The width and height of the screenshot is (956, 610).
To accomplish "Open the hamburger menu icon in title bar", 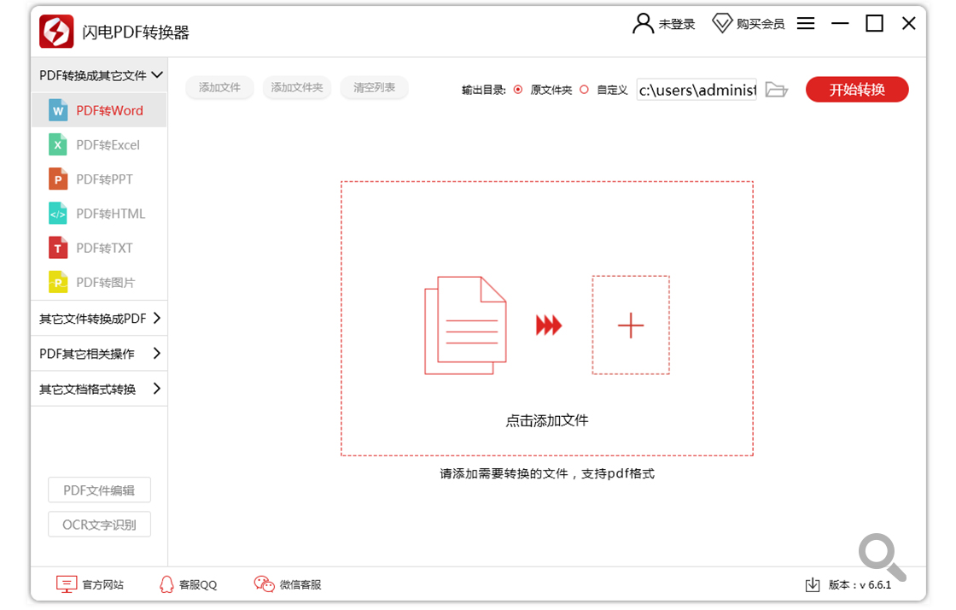I will coord(806,23).
